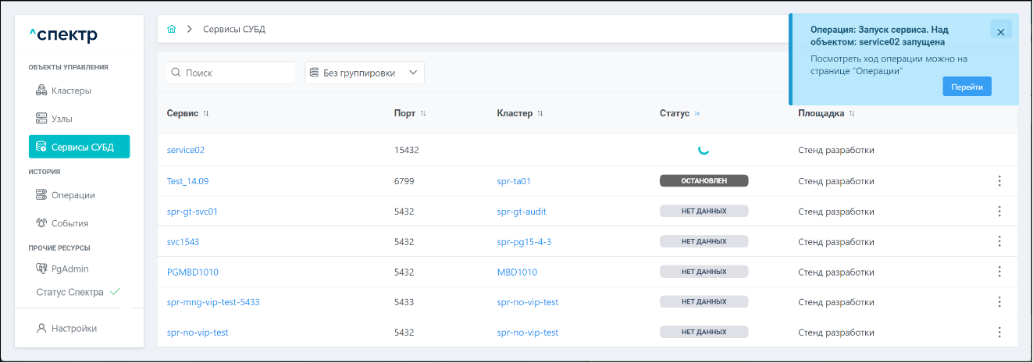Open kebab menu for spr-no-vip-test row

[999, 332]
